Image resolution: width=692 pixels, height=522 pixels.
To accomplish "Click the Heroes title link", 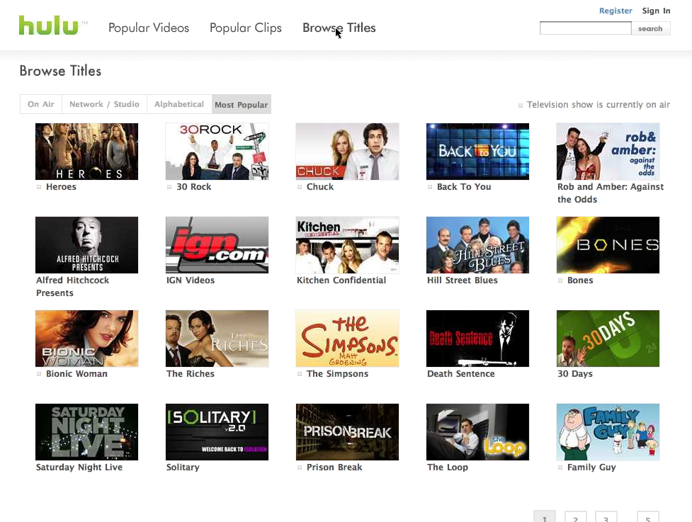I will point(61,187).
